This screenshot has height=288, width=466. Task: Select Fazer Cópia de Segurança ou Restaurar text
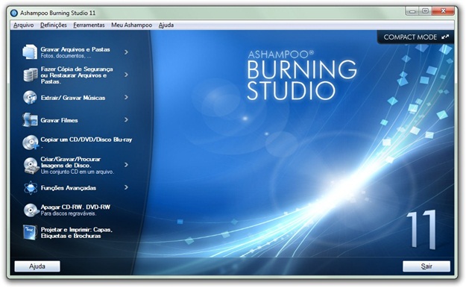coord(77,75)
